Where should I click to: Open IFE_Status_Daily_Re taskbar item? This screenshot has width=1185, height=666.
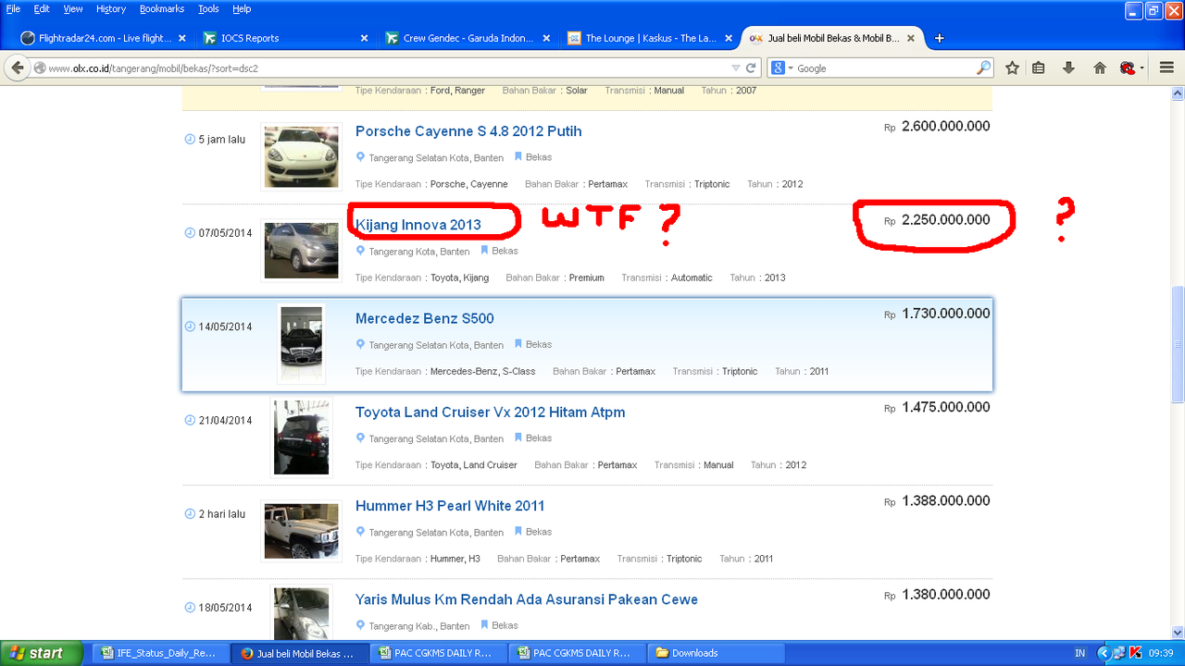(158, 653)
